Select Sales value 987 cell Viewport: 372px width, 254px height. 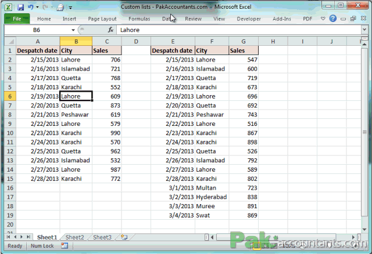coord(107,169)
